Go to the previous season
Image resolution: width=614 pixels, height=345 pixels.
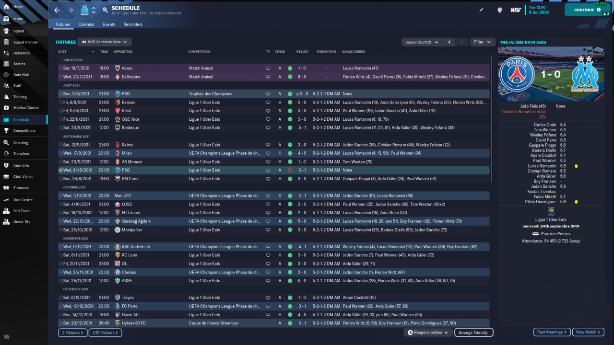pyautogui.click(x=449, y=42)
